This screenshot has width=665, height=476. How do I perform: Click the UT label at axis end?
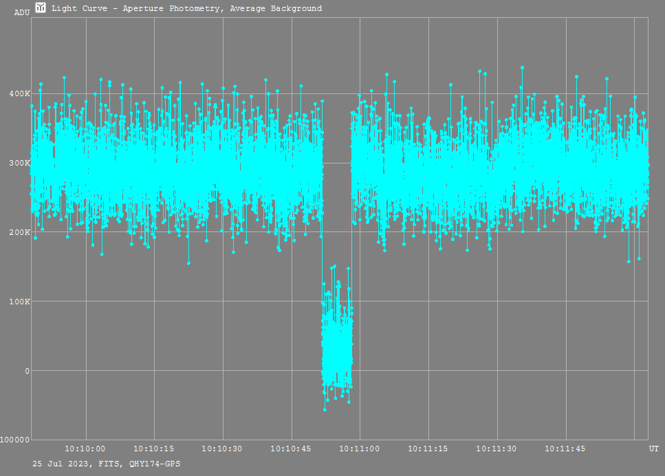click(653, 449)
